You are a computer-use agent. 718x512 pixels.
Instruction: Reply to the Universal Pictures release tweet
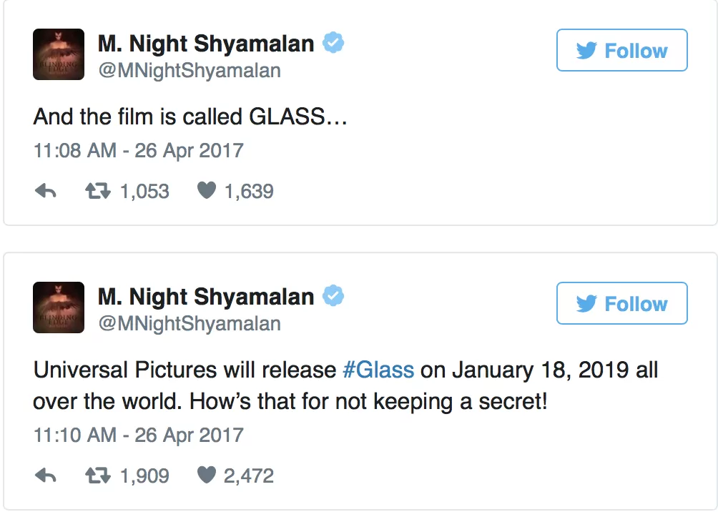(x=45, y=476)
